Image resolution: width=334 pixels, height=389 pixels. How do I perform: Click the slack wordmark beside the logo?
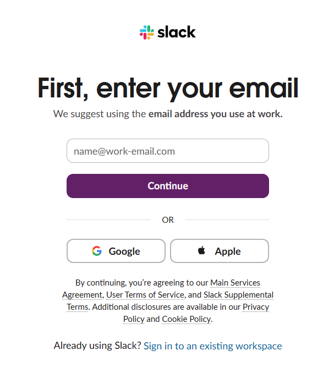click(x=177, y=32)
